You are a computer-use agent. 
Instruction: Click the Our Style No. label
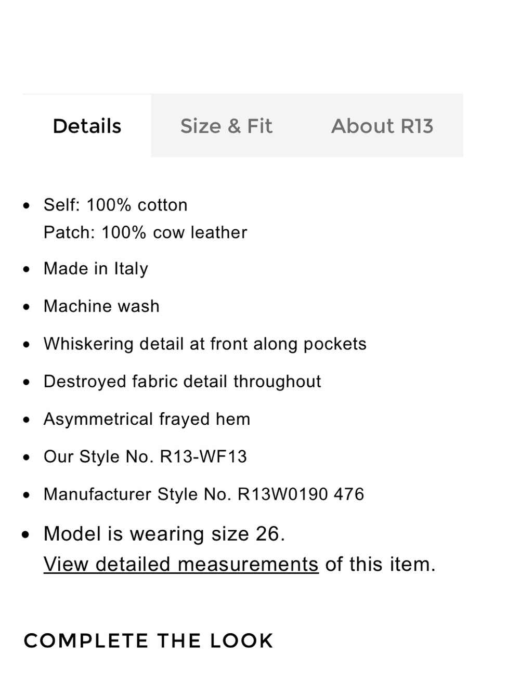pyautogui.click(x=99, y=456)
